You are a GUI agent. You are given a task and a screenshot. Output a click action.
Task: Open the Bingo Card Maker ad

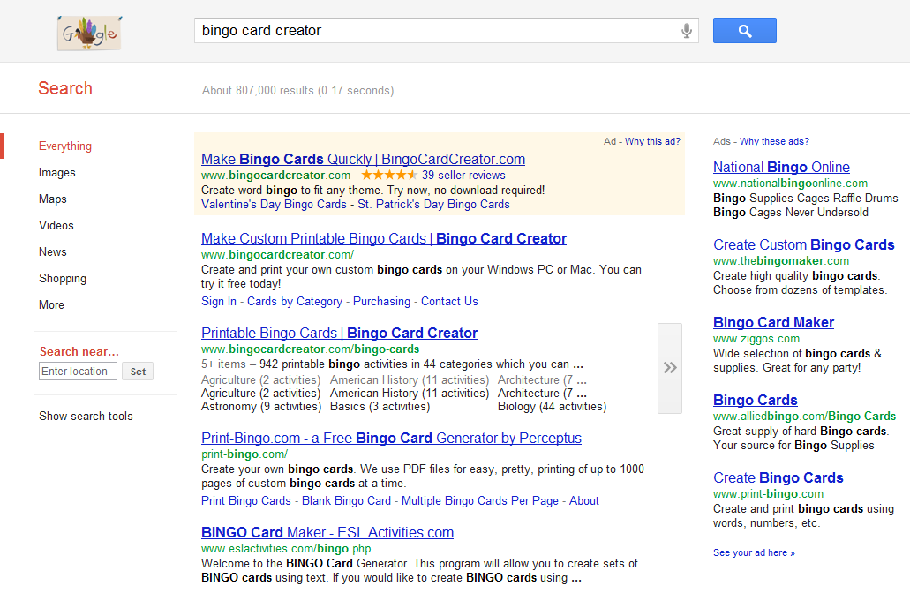coord(773,323)
